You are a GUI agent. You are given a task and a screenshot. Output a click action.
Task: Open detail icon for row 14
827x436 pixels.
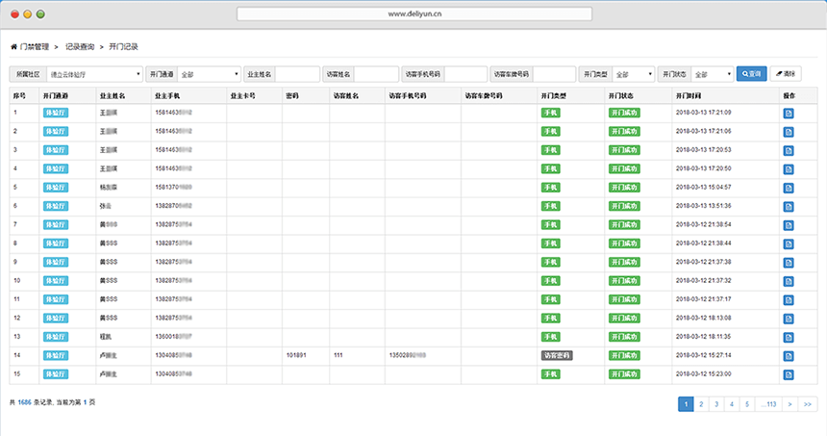pyautogui.click(x=789, y=356)
